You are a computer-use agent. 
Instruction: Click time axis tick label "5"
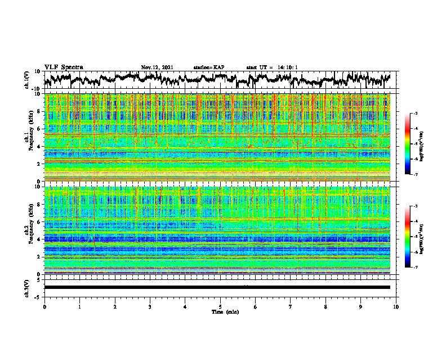pos(220,307)
